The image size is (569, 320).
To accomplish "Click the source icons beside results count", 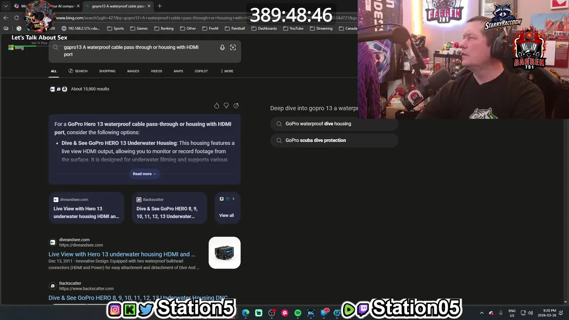I will 58,89.
